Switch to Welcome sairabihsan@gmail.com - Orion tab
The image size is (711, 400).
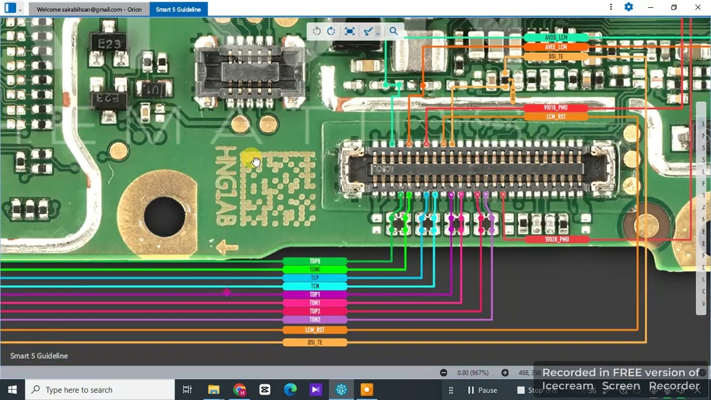tap(89, 9)
